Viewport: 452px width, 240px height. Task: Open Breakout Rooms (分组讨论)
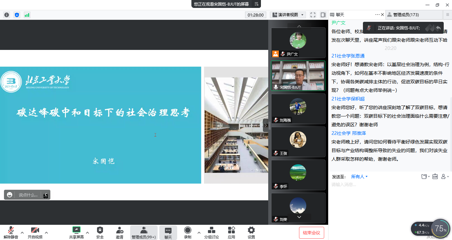[x=211, y=232]
